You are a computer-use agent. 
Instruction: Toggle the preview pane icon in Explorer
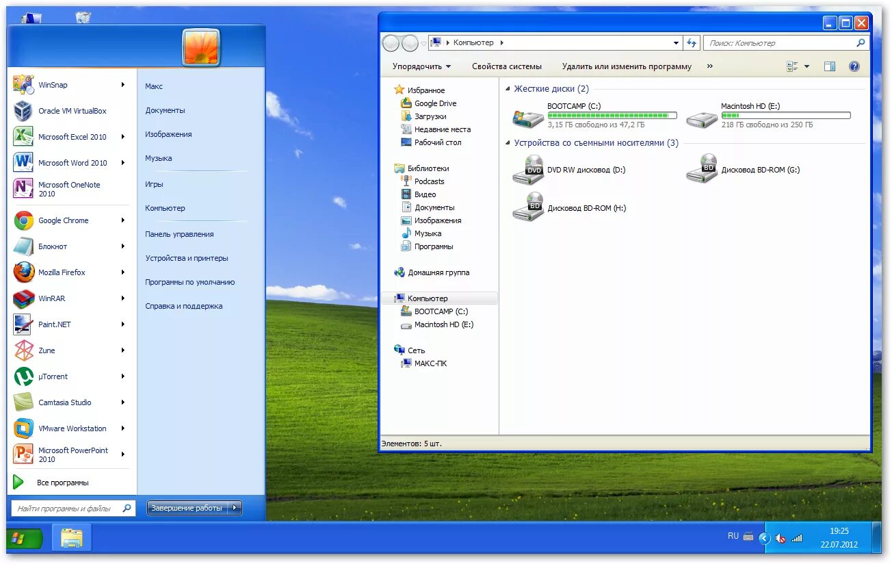pos(830,66)
